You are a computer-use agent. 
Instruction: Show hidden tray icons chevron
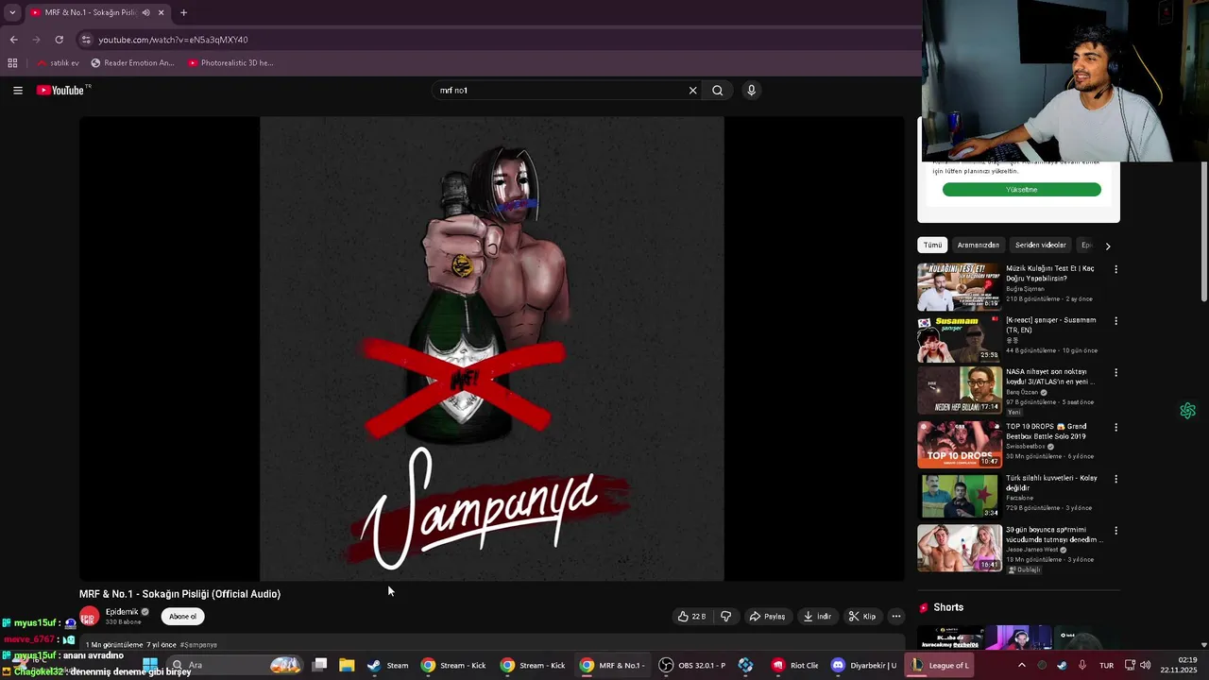(x=1021, y=665)
